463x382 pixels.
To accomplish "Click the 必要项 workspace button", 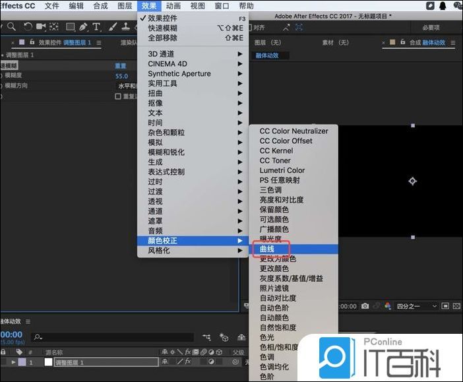I will point(431,28).
